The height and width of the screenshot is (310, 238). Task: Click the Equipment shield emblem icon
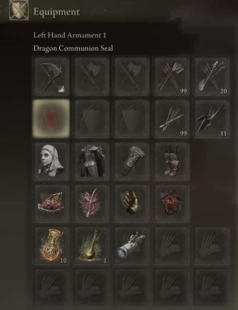(19, 10)
